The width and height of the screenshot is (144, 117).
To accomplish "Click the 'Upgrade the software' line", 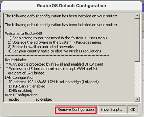I will coord(54,42).
